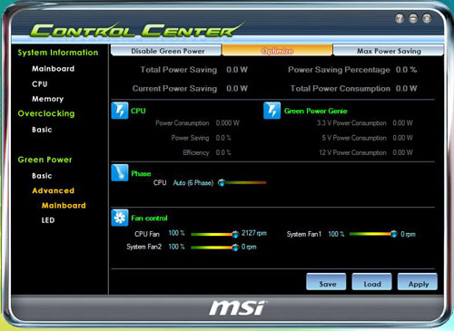Click the CPU lightning bolt section icon
The height and width of the screenshot is (331, 454).
click(x=120, y=111)
